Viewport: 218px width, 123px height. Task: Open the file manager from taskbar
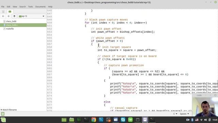pos(72,120)
